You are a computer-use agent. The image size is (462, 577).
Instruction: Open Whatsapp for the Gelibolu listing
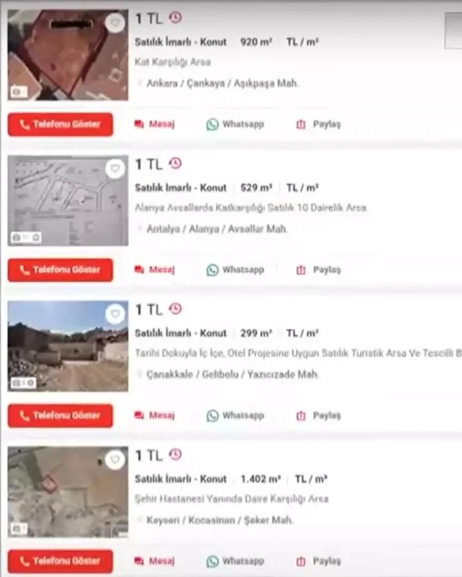click(x=235, y=416)
